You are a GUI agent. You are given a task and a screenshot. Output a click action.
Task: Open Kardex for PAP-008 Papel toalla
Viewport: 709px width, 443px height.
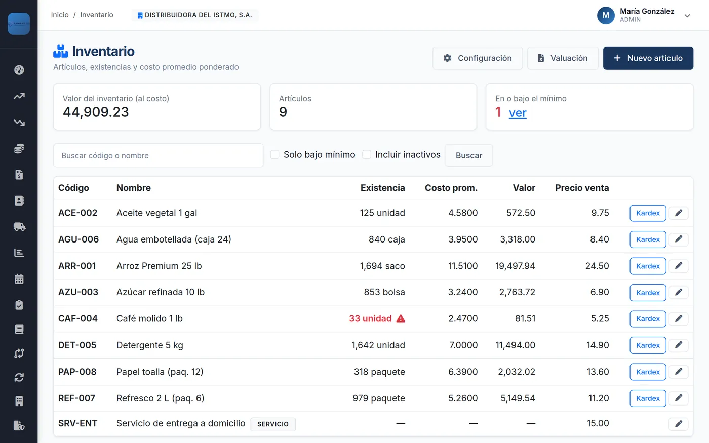[x=648, y=372]
